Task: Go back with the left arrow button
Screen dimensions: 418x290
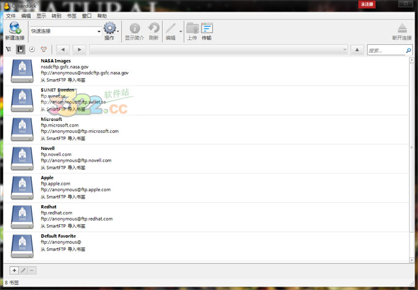Action: click(x=63, y=50)
